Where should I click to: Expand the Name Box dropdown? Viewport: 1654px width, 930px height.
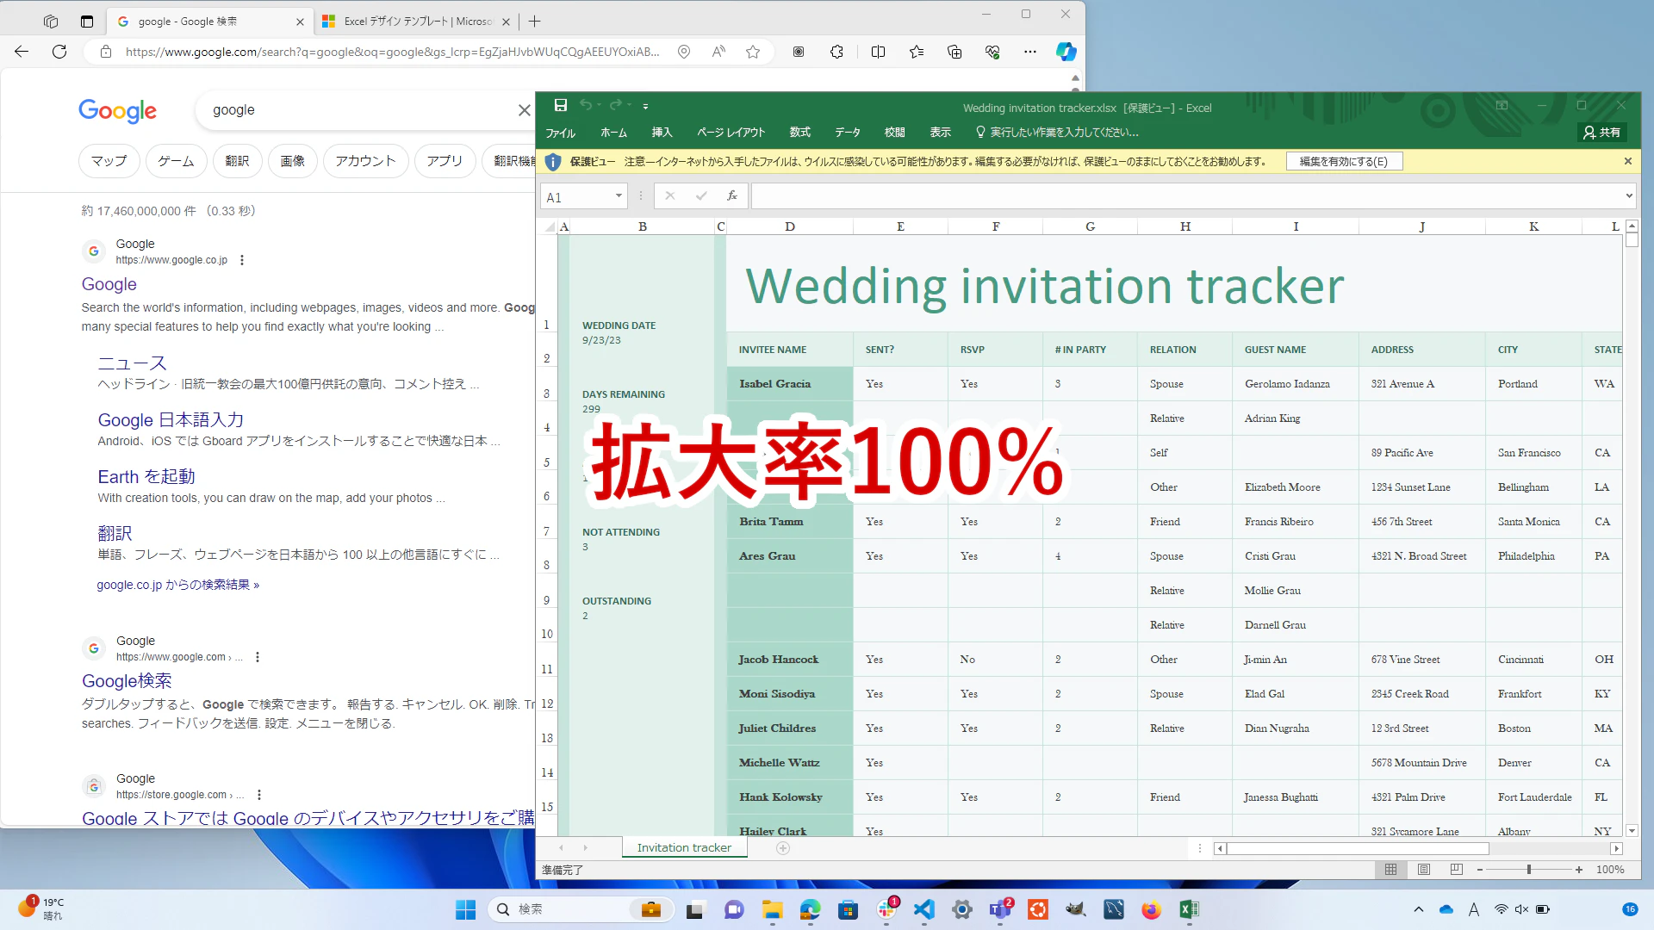pos(619,196)
